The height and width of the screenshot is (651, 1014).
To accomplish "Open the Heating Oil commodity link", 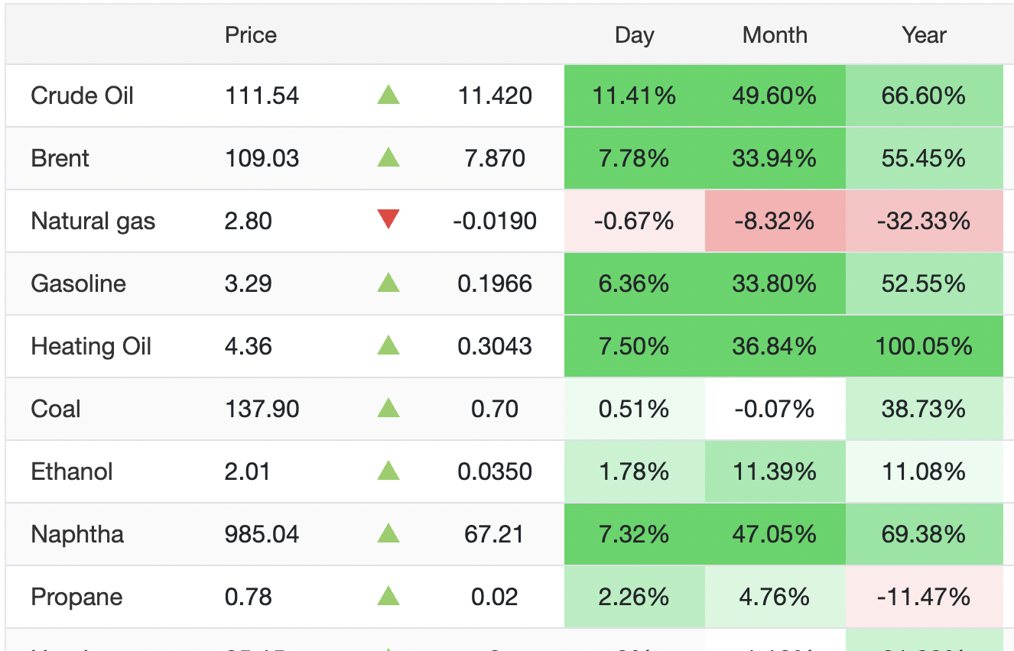I will point(91,347).
